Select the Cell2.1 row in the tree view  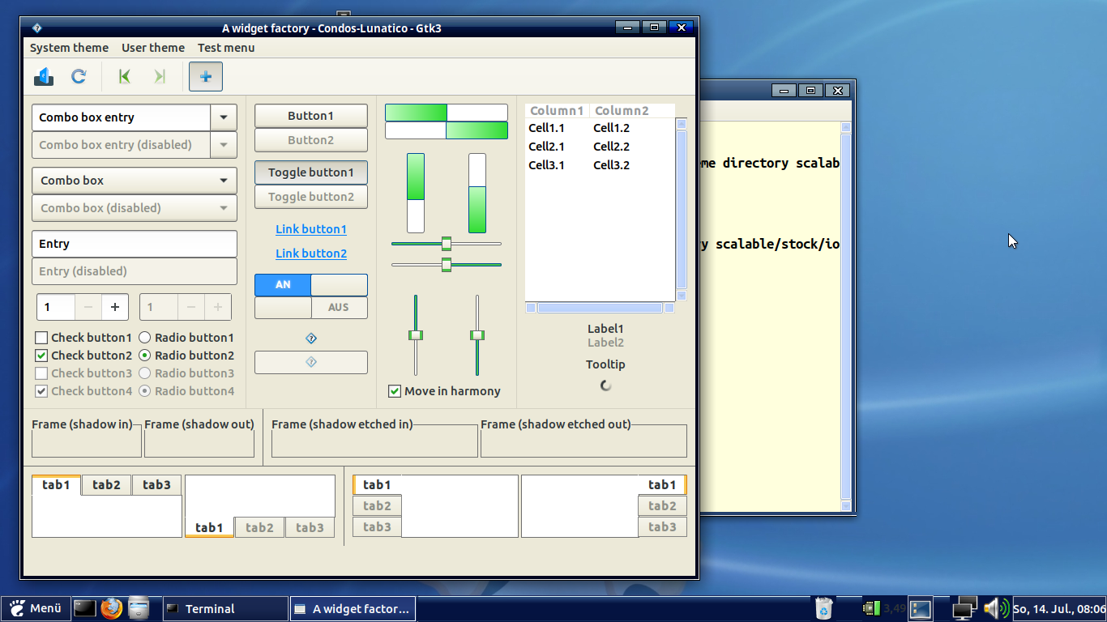tap(600, 147)
